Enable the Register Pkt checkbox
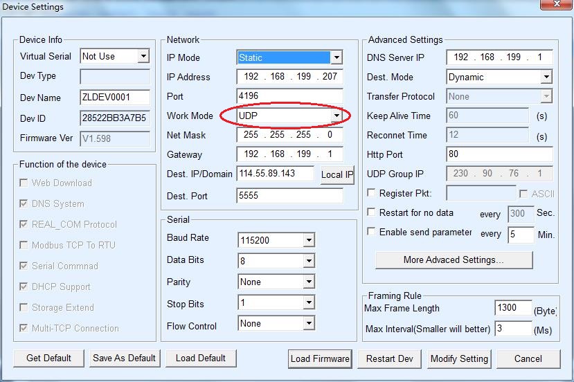This screenshot has width=574, height=382. [372, 194]
